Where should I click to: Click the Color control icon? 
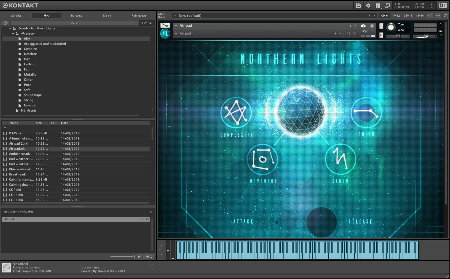(x=366, y=112)
